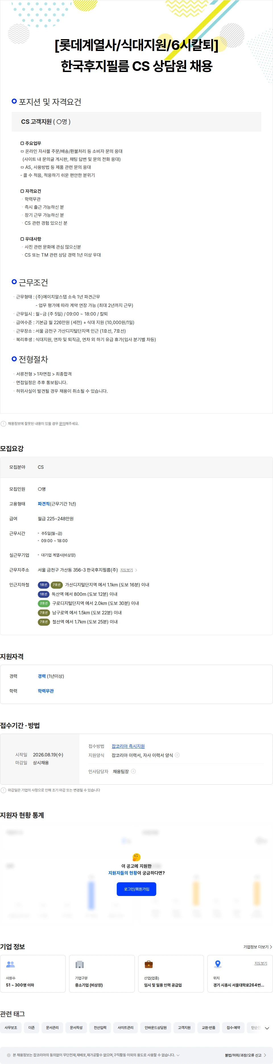
Task: Click the thinking-face emoji above 이 공고에 지원한
Action: click(136, 858)
